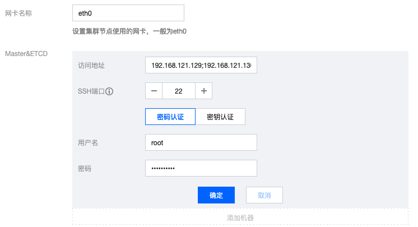This screenshot has height=227, width=418.
Task: Click the 用户名 label
Action: [88, 143]
